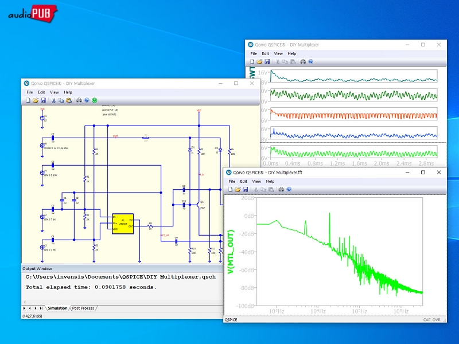Click Help question icon in FFT window
This screenshot has height=344, width=459.
click(x=289, y=190)
